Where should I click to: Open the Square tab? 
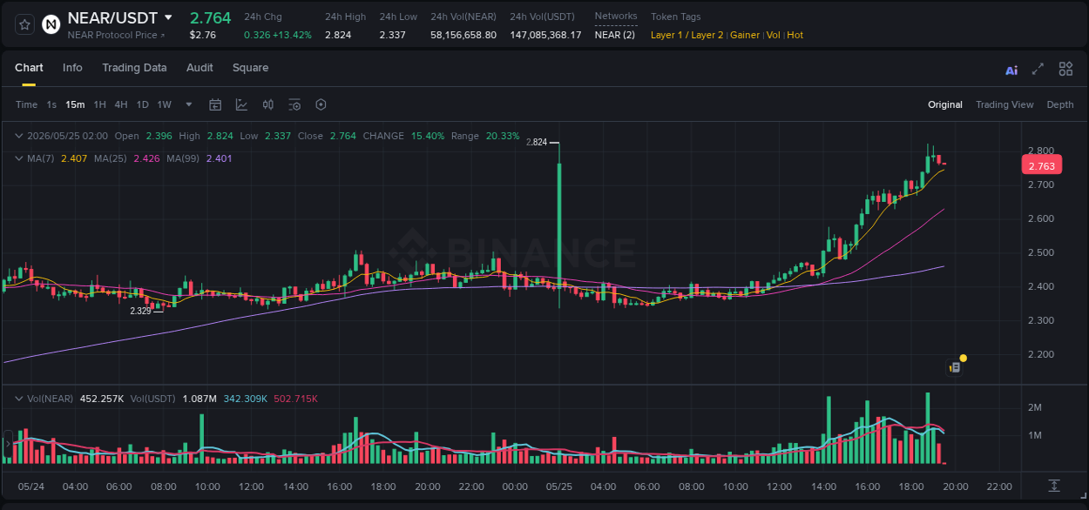tap(250, 68)
